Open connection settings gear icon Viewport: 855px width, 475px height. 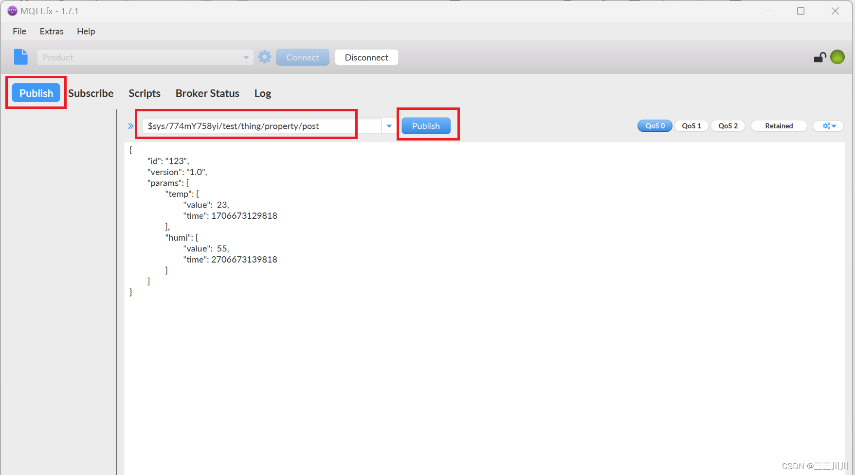point(265,57)
